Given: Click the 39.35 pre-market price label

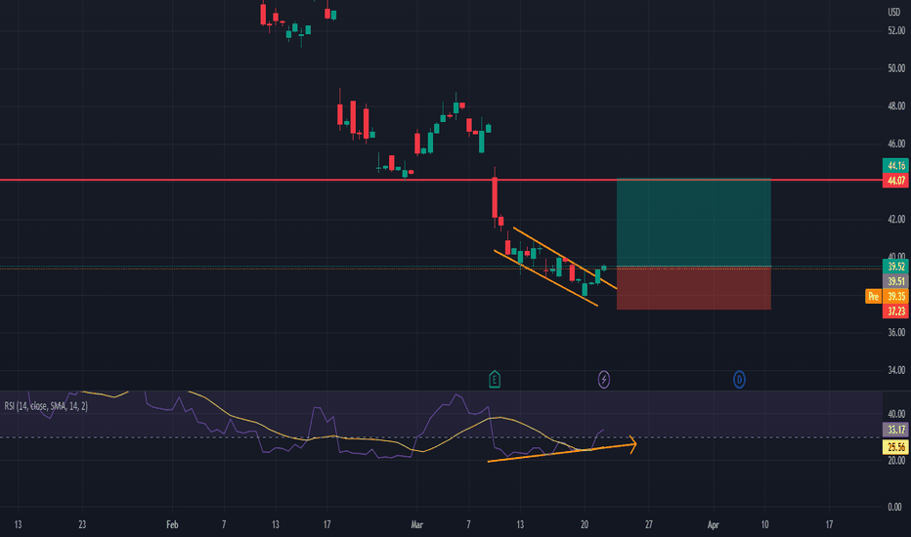Looking at the screenshot, I should point(895,296).
